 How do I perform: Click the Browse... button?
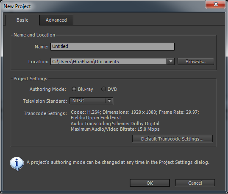[x=195, y=62]
